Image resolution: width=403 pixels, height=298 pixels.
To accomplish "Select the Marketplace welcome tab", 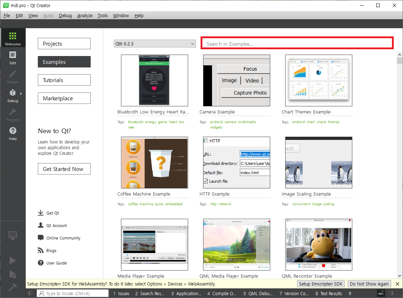I will (64, 99).
